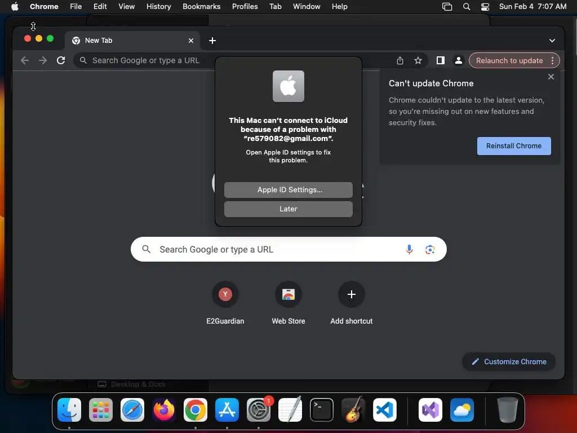Bookmark this tab with the star icon

(x=418, y=60)
